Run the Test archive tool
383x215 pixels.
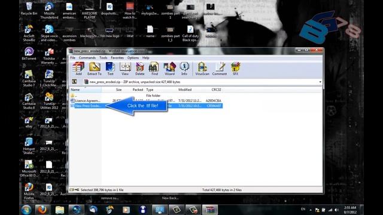point(110,69)
